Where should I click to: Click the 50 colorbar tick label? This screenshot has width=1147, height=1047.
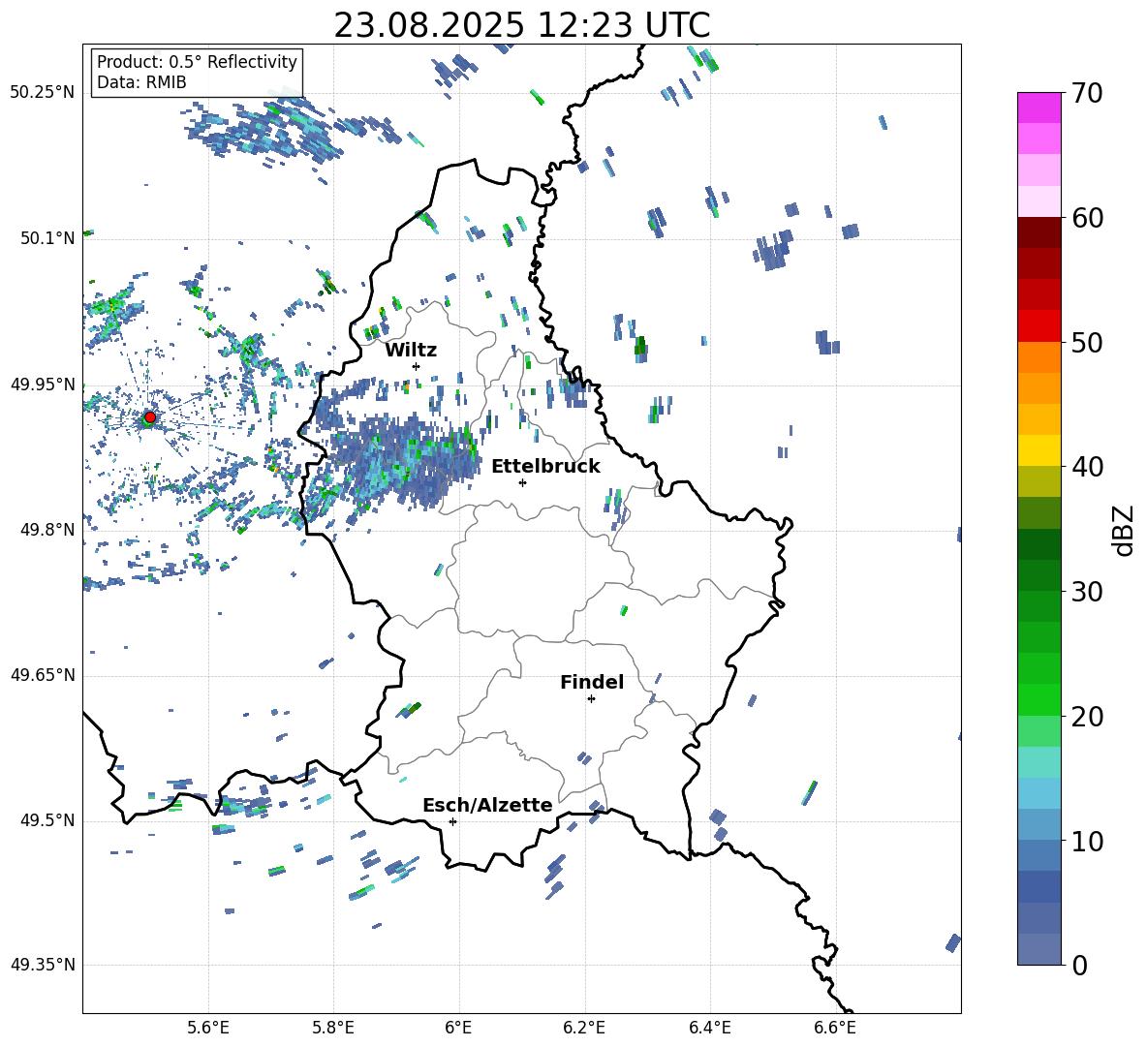(1087, 342)
